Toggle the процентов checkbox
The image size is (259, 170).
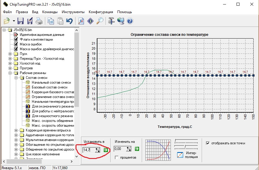pyautogui.click(x=117, y=158)
